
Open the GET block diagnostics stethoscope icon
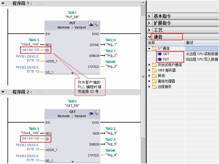96,113
